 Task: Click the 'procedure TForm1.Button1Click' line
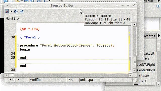pyautogui.click(x=67, y=45)
